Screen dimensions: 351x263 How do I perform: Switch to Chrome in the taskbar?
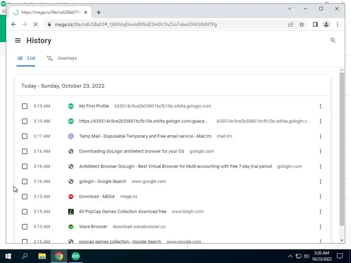click(x=59, y=256)
